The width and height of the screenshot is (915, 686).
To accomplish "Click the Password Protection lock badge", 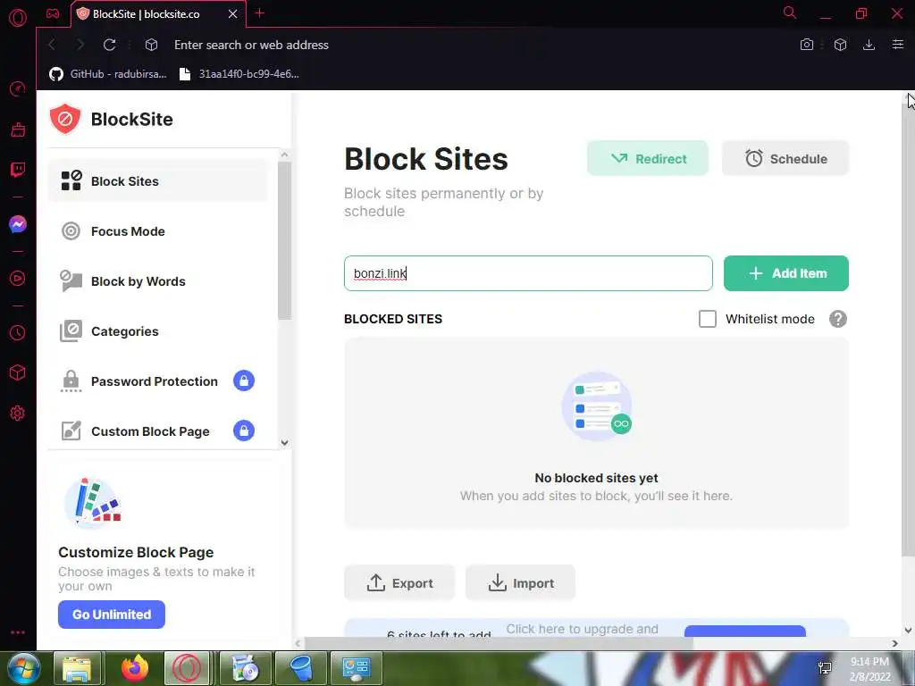I will coord(244,381).
